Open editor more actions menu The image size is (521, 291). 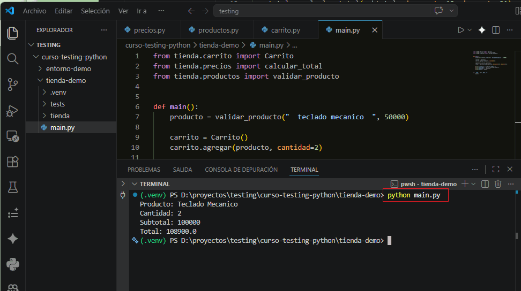510,30
